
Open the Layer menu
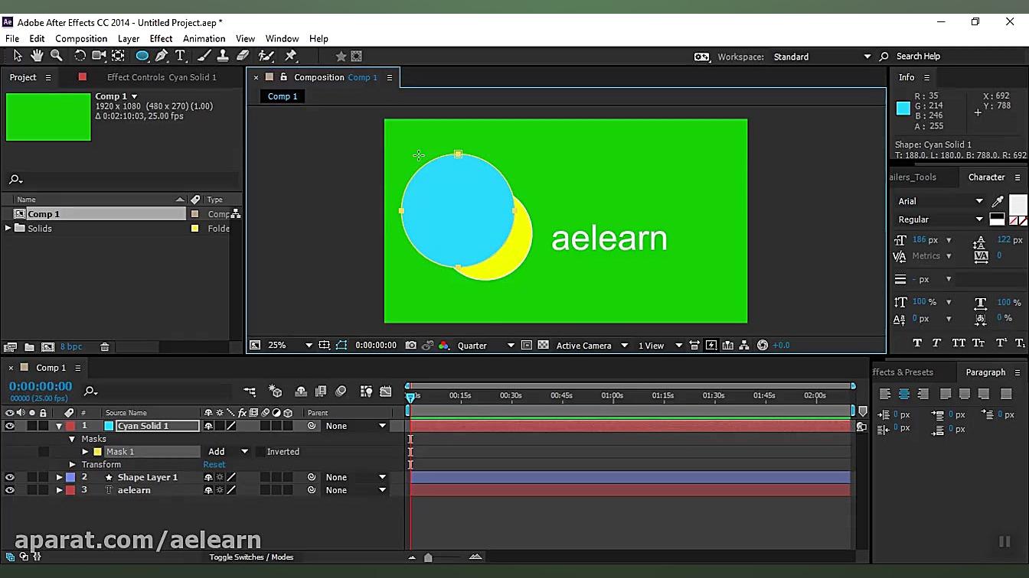point(129,38)
